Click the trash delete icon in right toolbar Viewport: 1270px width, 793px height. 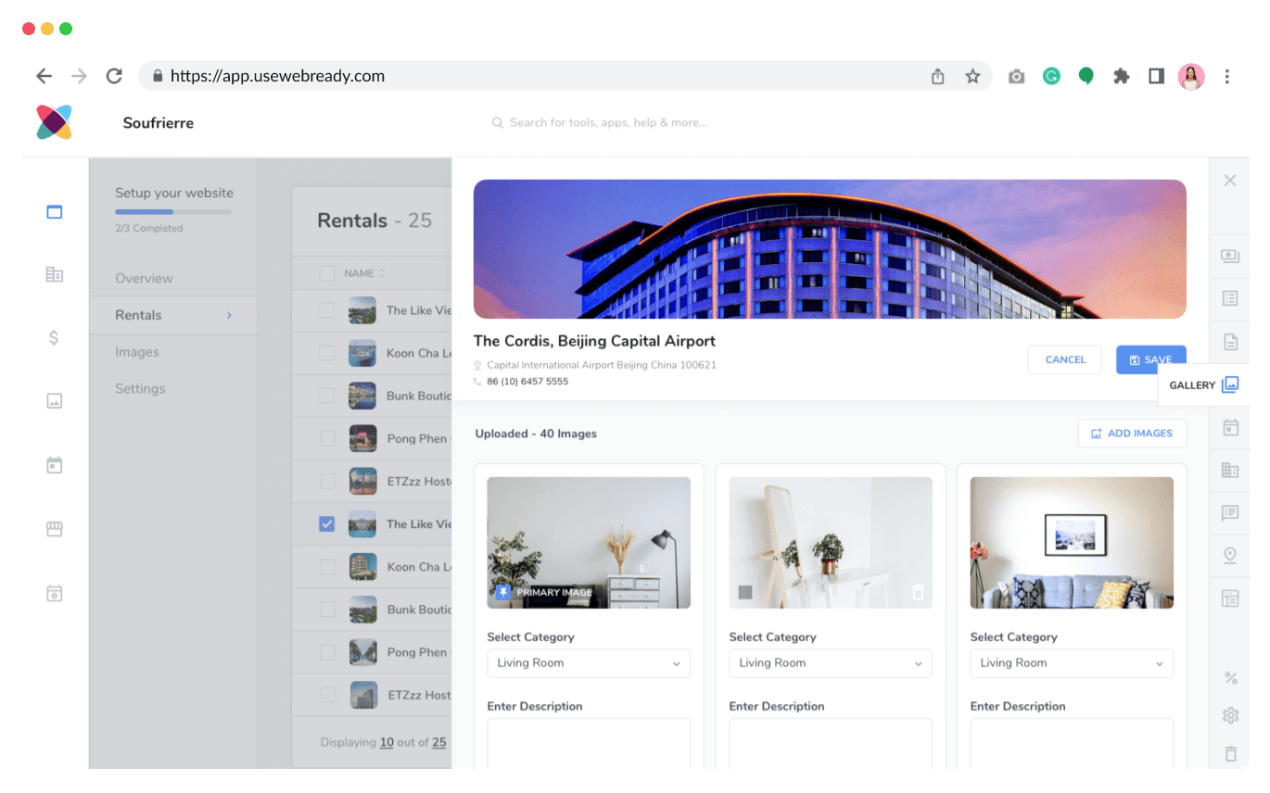pos(1230,754)
